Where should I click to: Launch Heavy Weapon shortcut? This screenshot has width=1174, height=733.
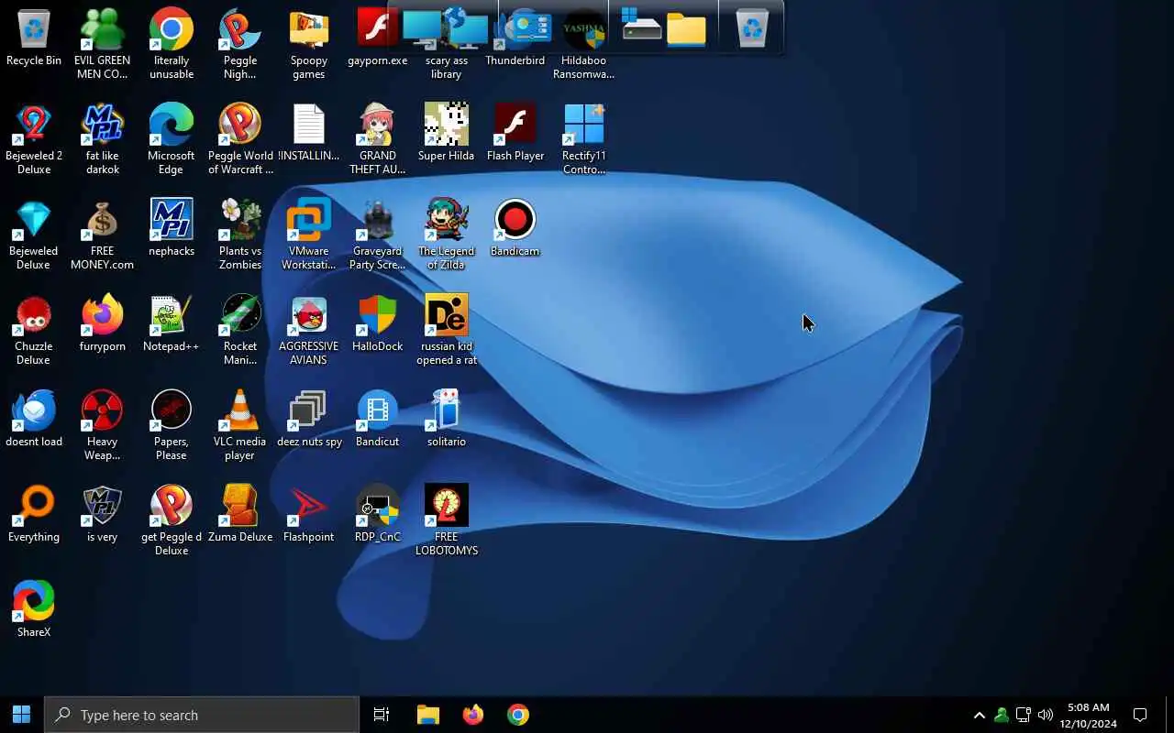[102, 424]
